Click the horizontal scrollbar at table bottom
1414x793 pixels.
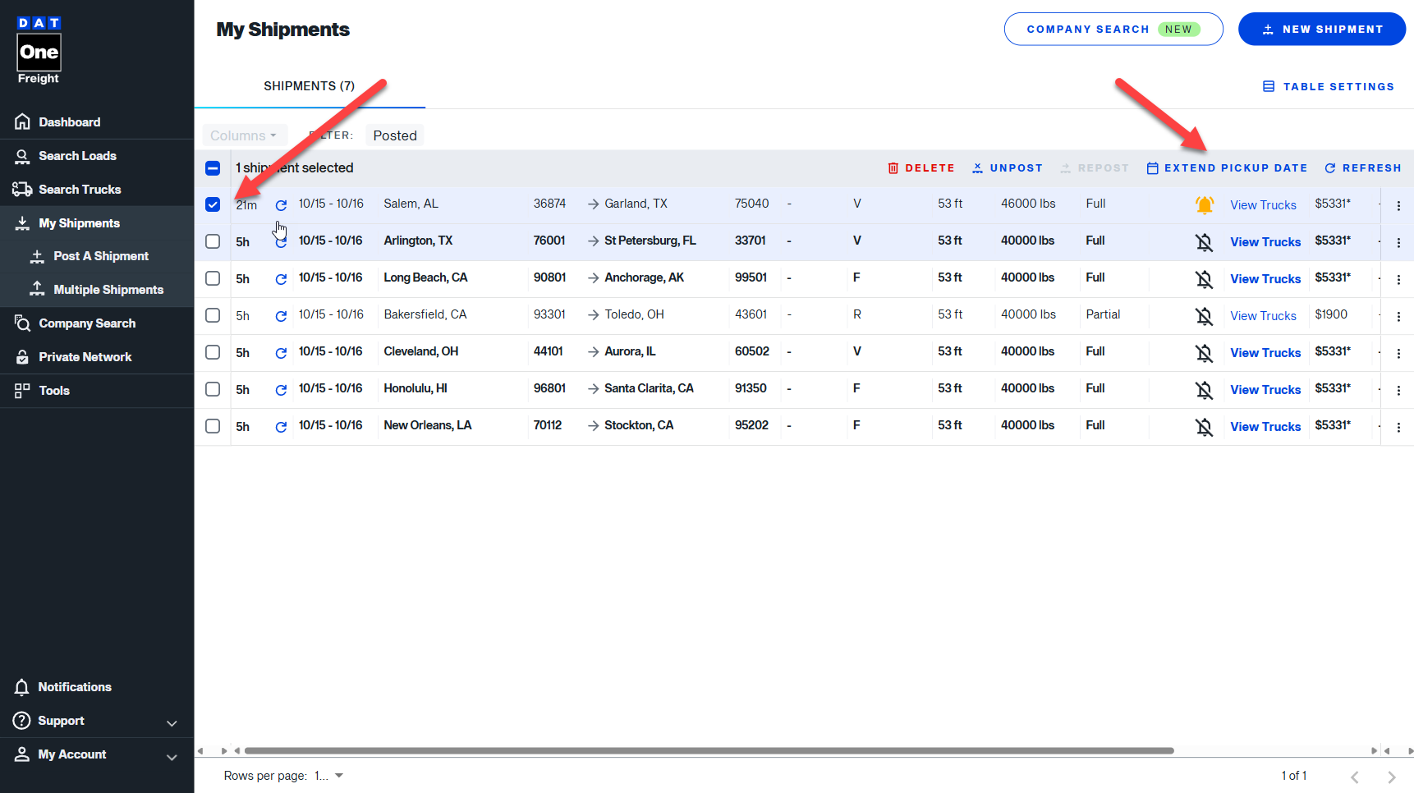[709, 750]
